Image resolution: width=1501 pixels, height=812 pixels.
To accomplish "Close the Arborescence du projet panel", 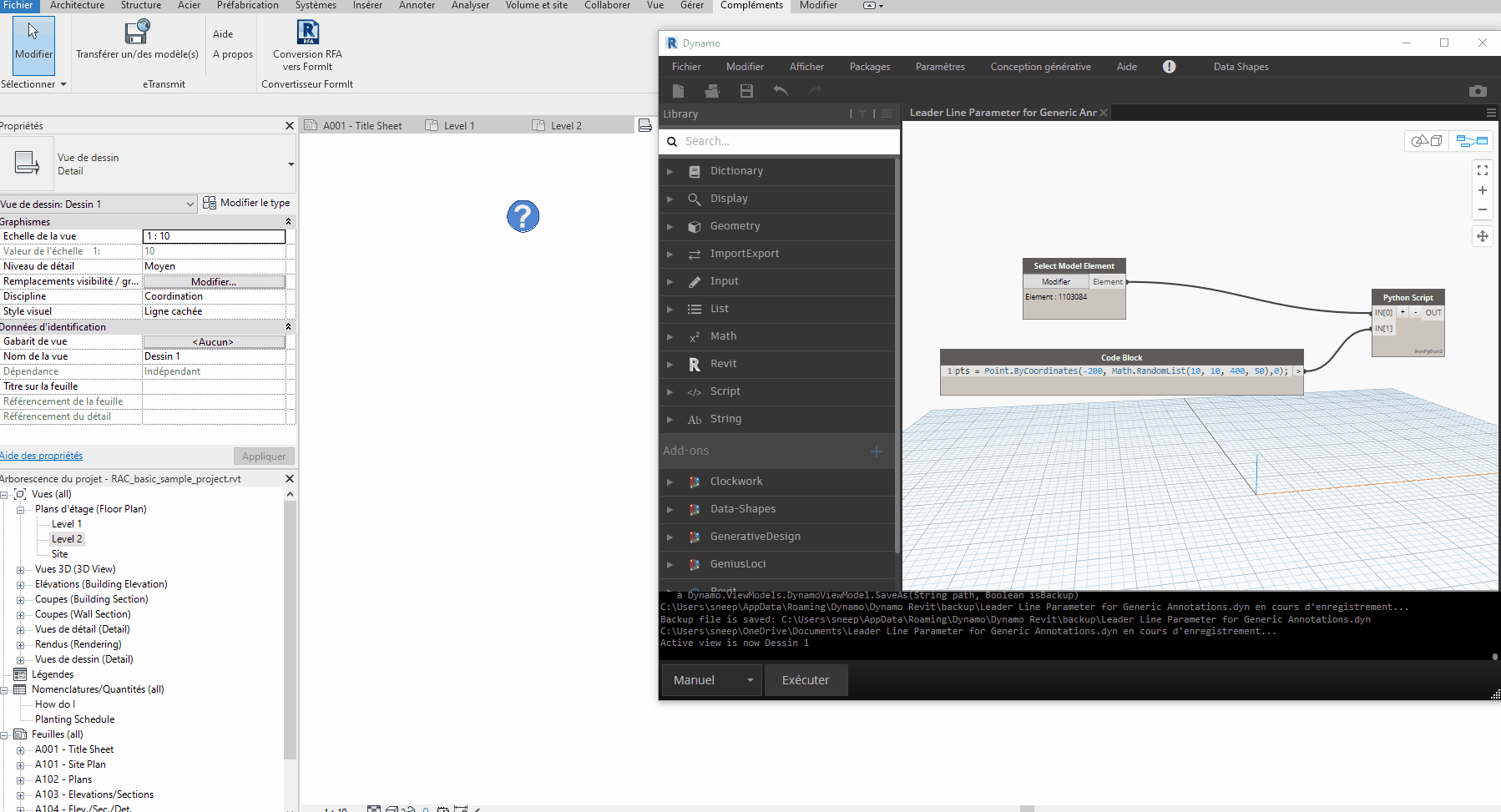I will pyautogui.click(x=290, y=479).
